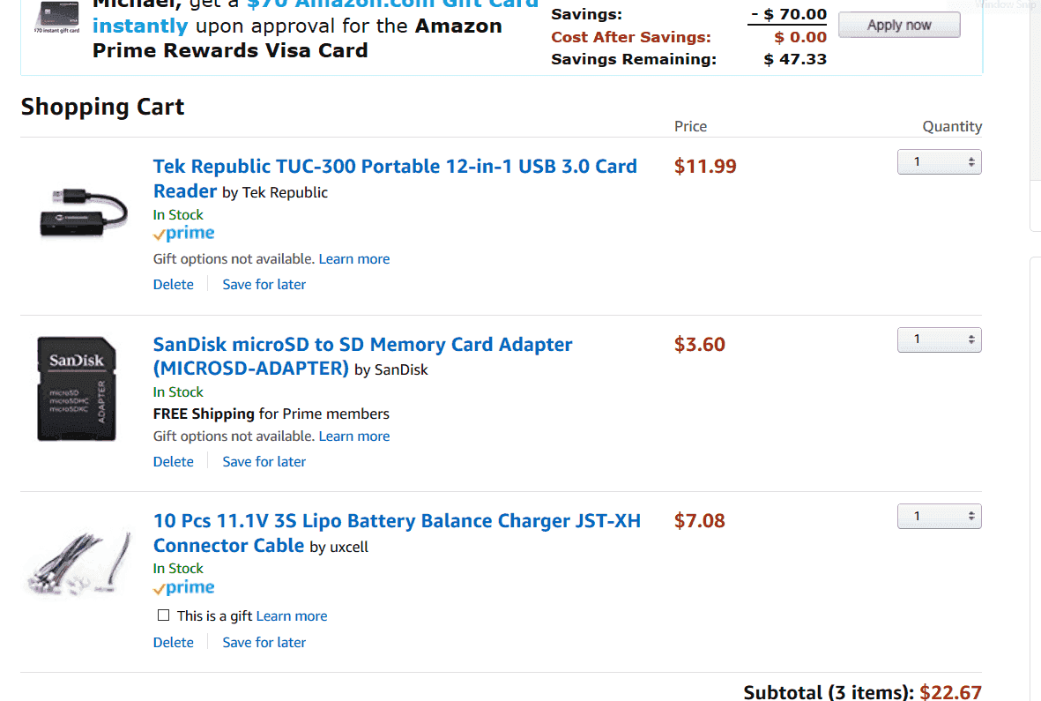Click the prime badge under uxcell cable
This screenshot has height=701, width=1041.
coord(184,588)
